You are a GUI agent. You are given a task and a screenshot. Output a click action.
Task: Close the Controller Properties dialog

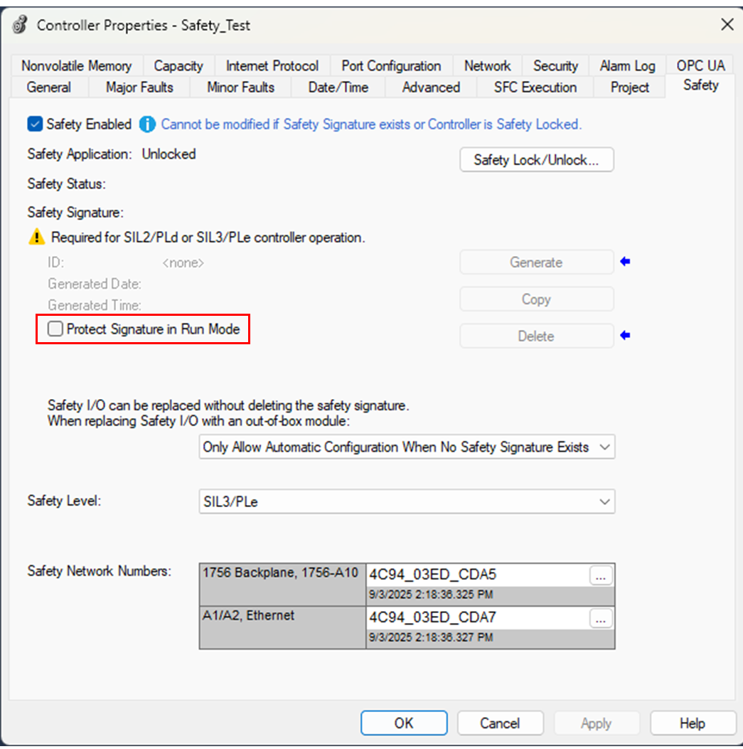tap(727, 25)
